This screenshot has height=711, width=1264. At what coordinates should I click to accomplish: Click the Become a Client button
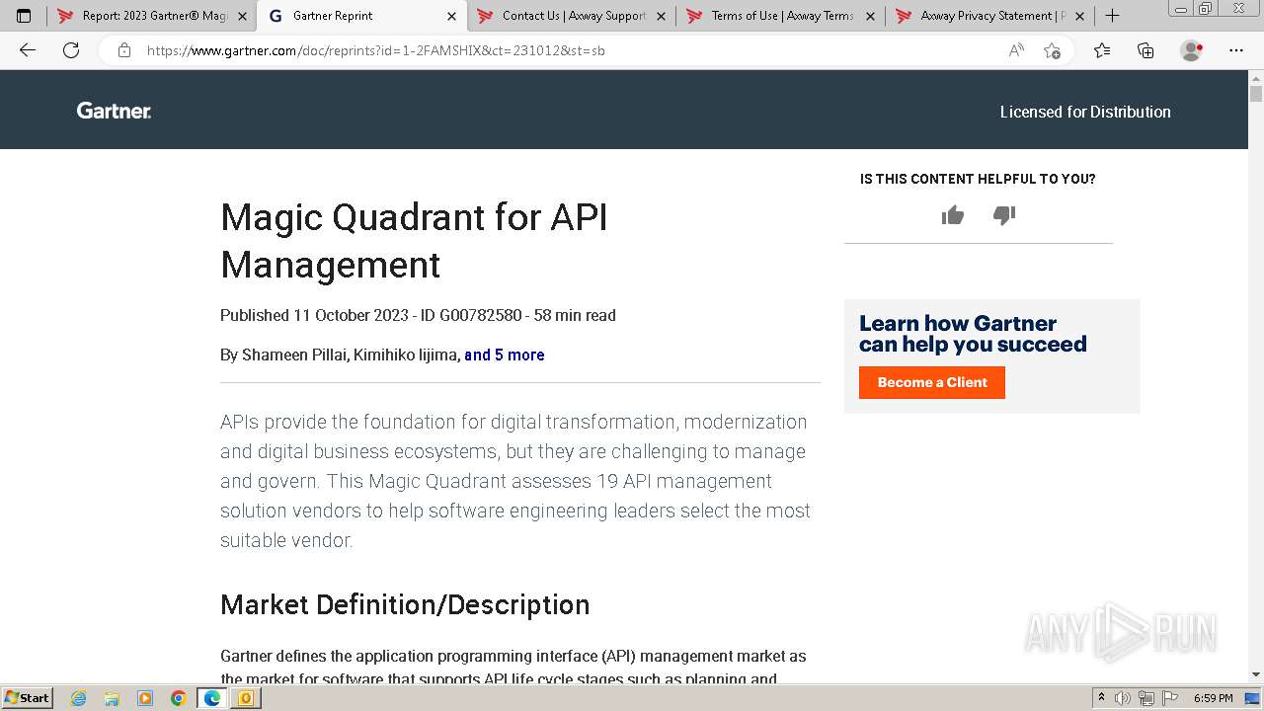point(932,382)
